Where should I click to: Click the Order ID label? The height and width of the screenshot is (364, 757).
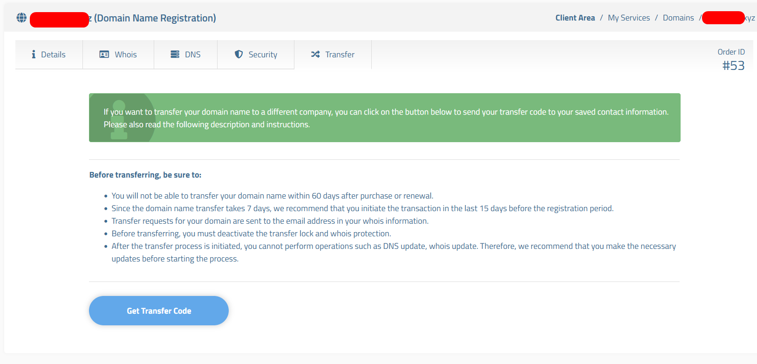point(731,52)
